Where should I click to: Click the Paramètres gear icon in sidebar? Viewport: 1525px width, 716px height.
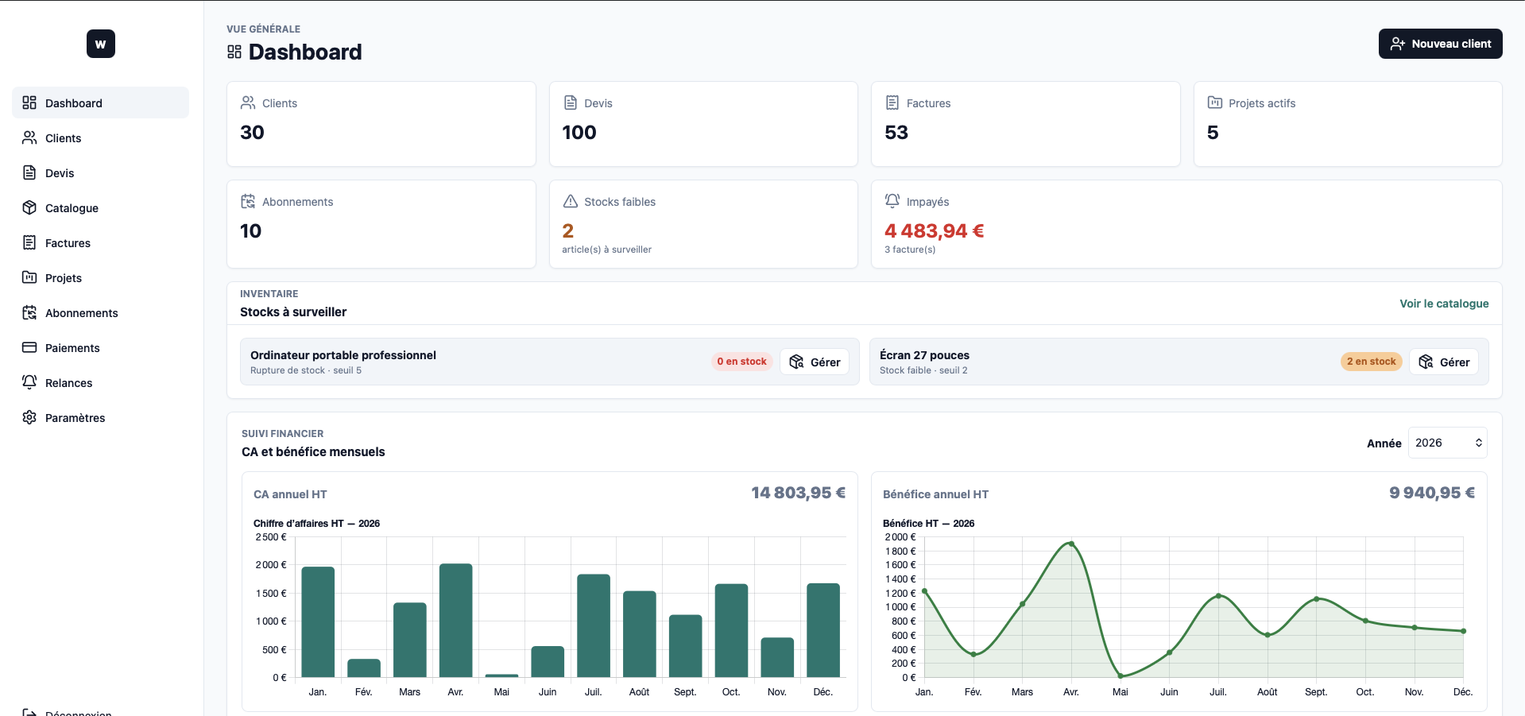(29, 417)
